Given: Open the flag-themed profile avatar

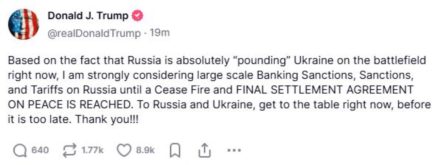Looking at the screenshot, I should (23, 24).
